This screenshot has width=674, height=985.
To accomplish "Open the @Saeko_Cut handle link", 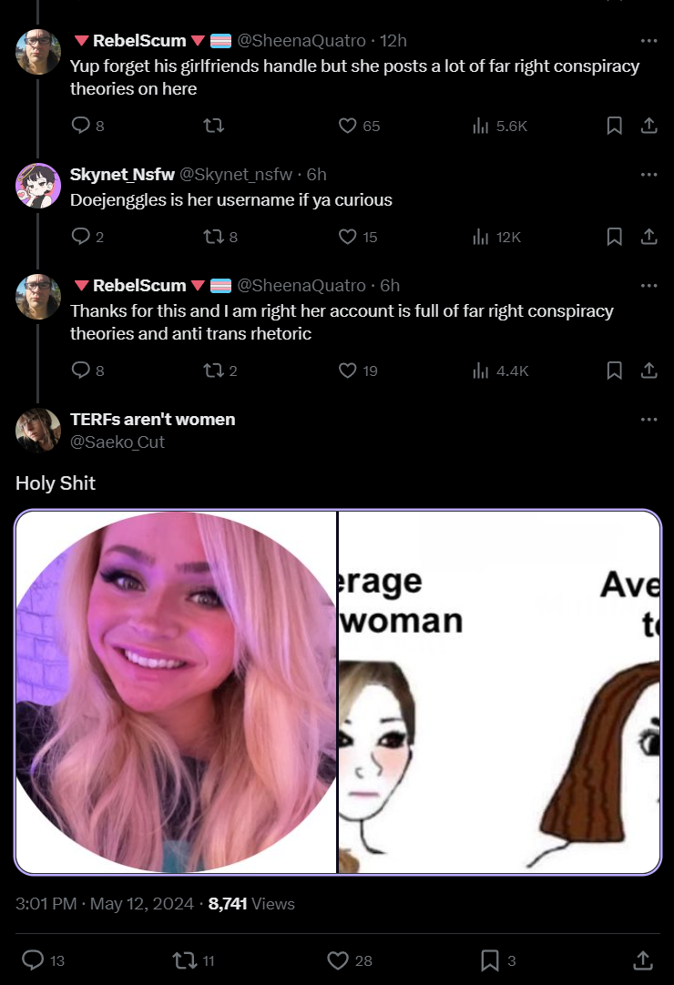I will click(x=117, y=442).
